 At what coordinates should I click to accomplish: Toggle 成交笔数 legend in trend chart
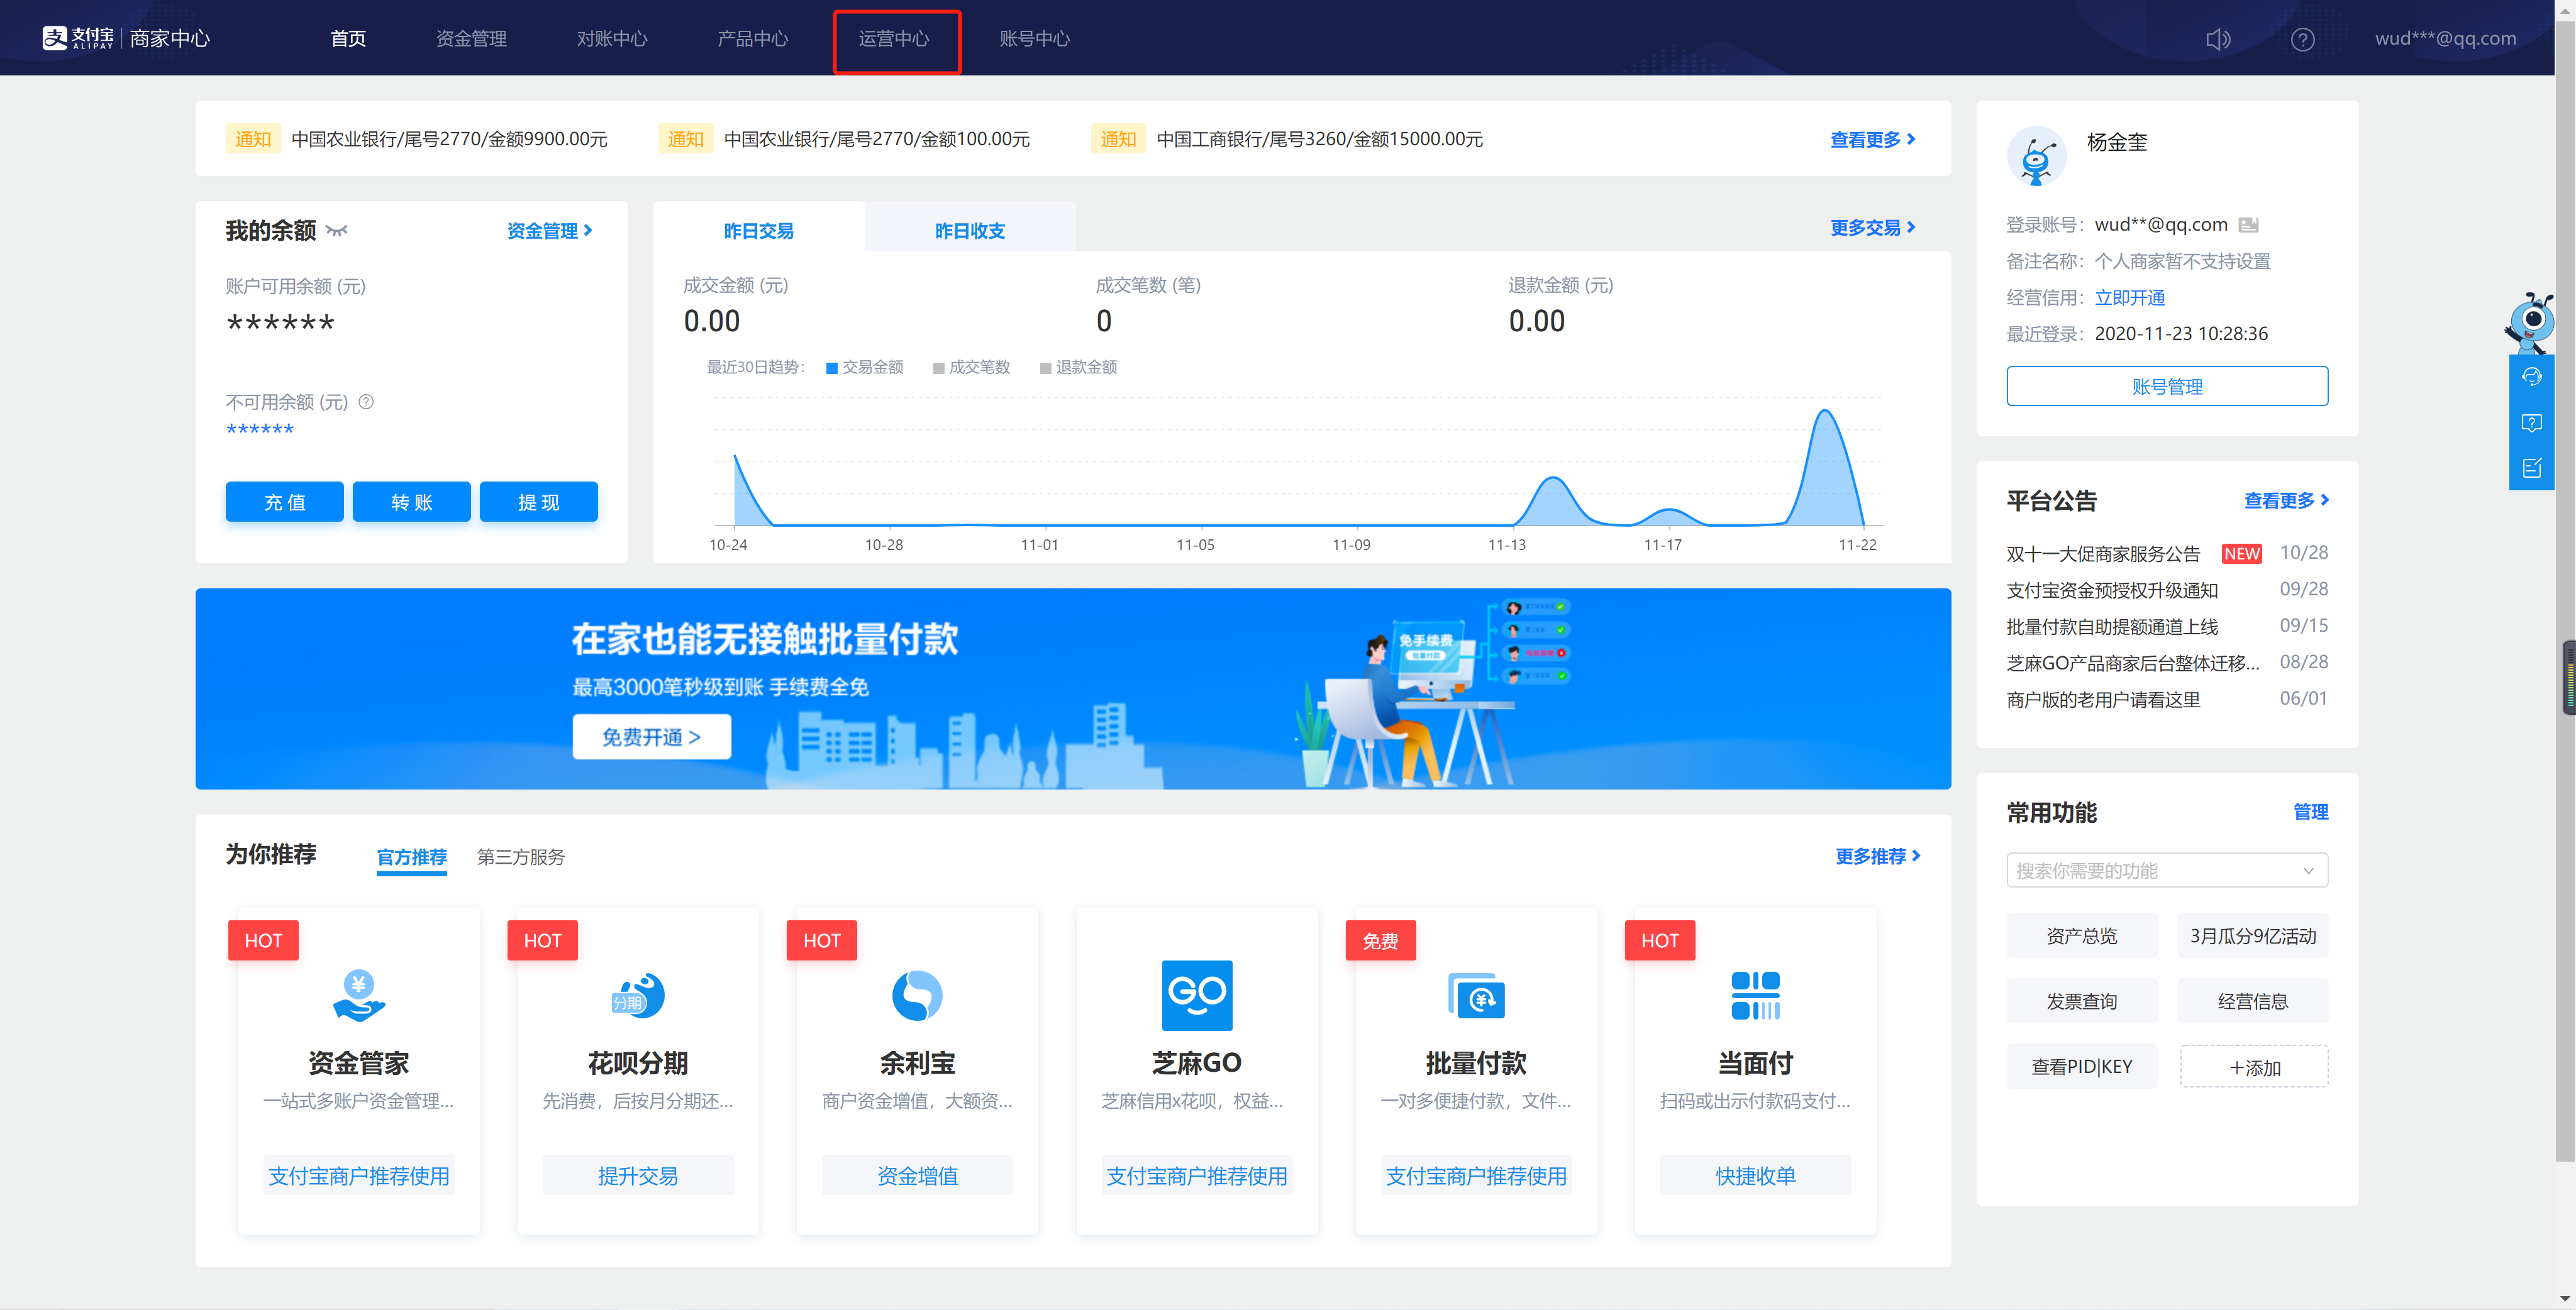pyautogui.click(x=971, y=368)
